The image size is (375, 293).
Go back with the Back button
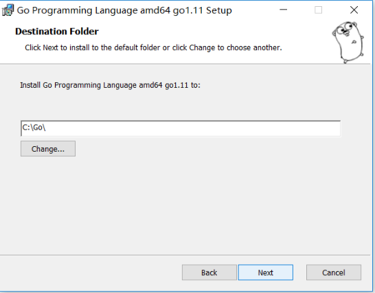click(209, 272)
